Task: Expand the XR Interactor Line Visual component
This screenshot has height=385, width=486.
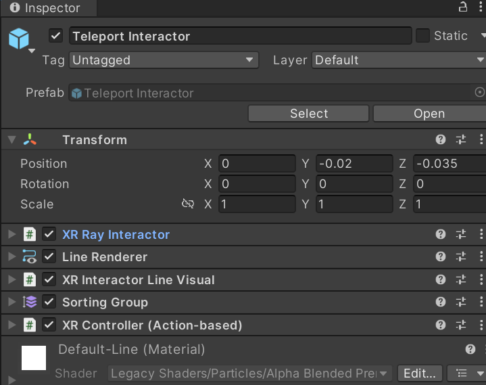Action: (11, 279)
